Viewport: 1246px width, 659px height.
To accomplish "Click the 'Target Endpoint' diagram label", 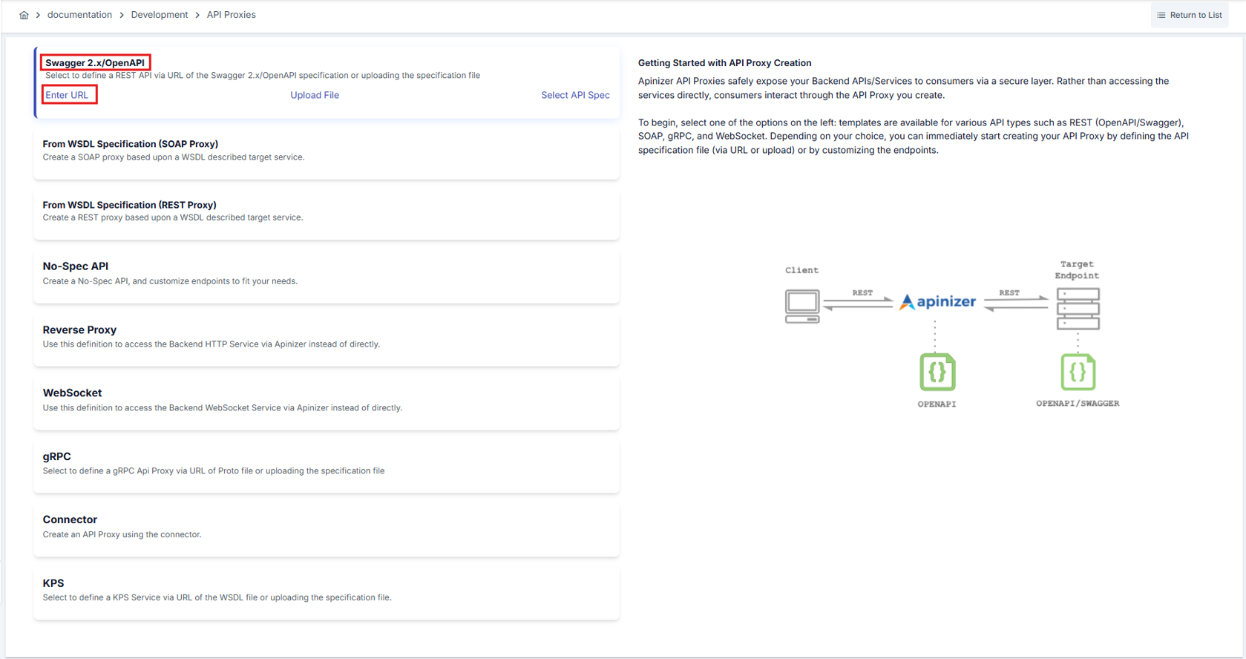I will click(x=1077, y=269).
